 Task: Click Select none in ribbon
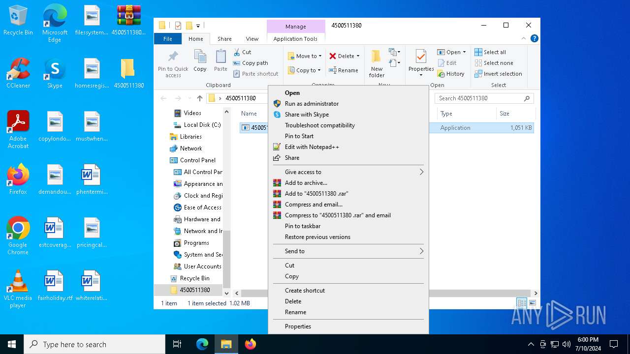click(x=494, y=63)
